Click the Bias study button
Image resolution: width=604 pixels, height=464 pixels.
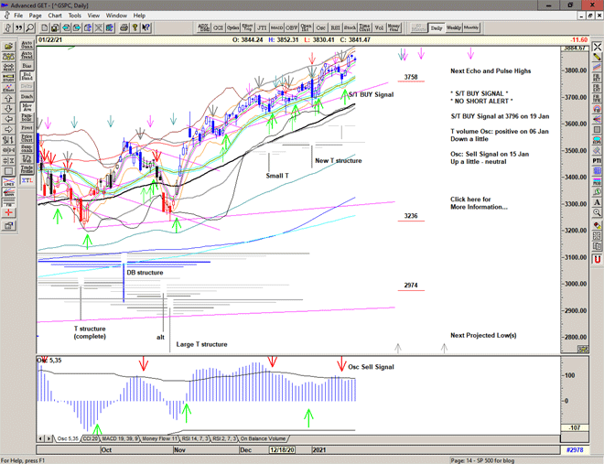coord(27,66)
